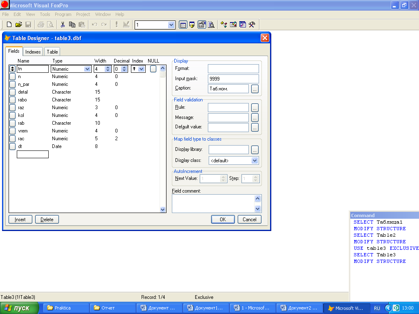
Task: Open the Task Pane toolbar icon
Action: pos(243,25)
